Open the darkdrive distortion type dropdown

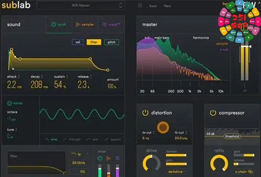click(176, 172)
